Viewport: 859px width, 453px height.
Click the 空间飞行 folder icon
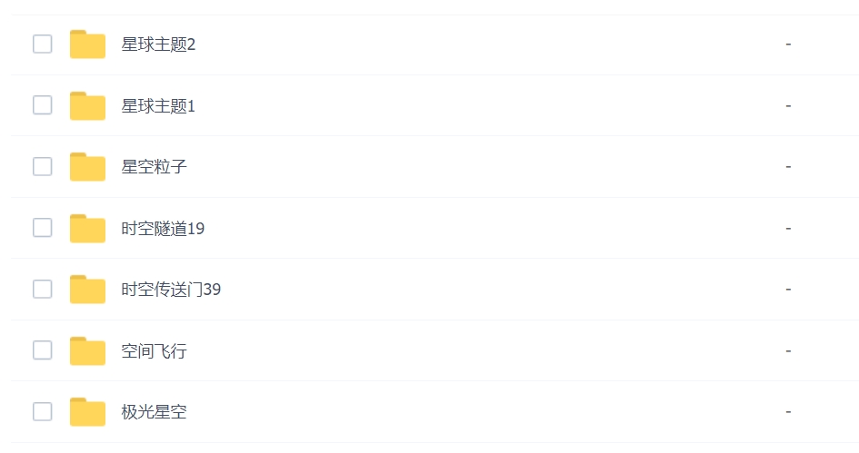[x=87, y=351]
